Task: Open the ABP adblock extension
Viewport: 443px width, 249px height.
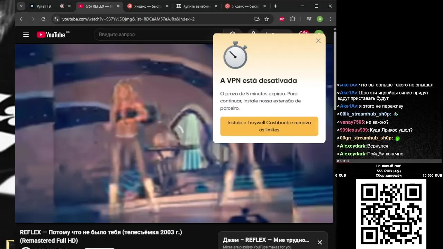Action: (282, 19)
